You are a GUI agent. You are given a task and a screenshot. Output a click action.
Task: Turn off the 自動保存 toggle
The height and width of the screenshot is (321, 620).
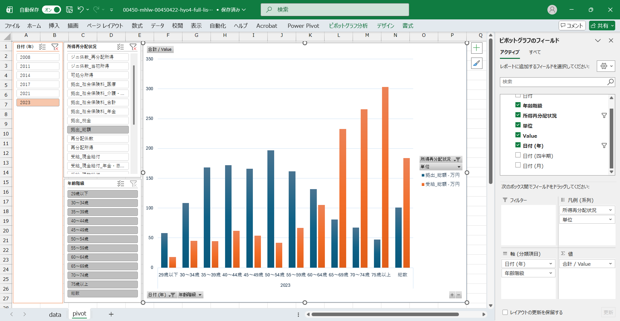[52, 10]
